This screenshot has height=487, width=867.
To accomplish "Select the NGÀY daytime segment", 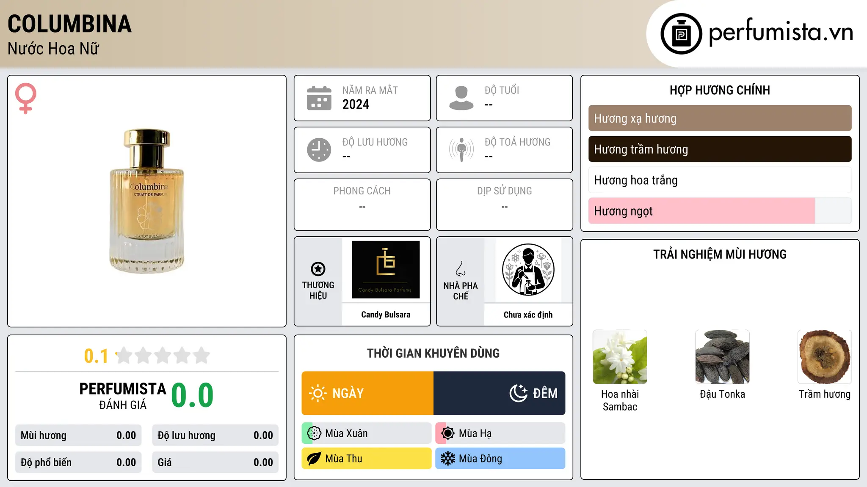I will pyautogui.click(x=367, y=393).
